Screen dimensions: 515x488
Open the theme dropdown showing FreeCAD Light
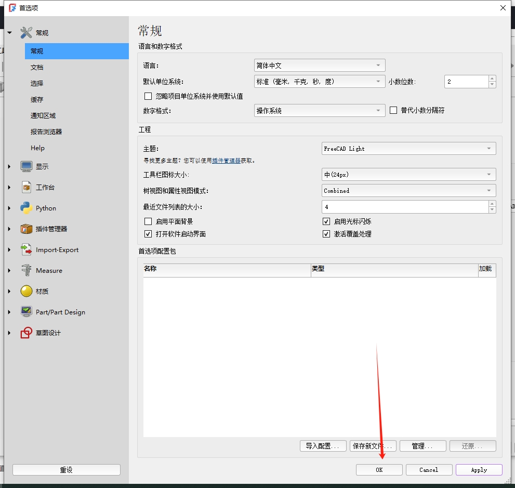(x=408, y=149)
